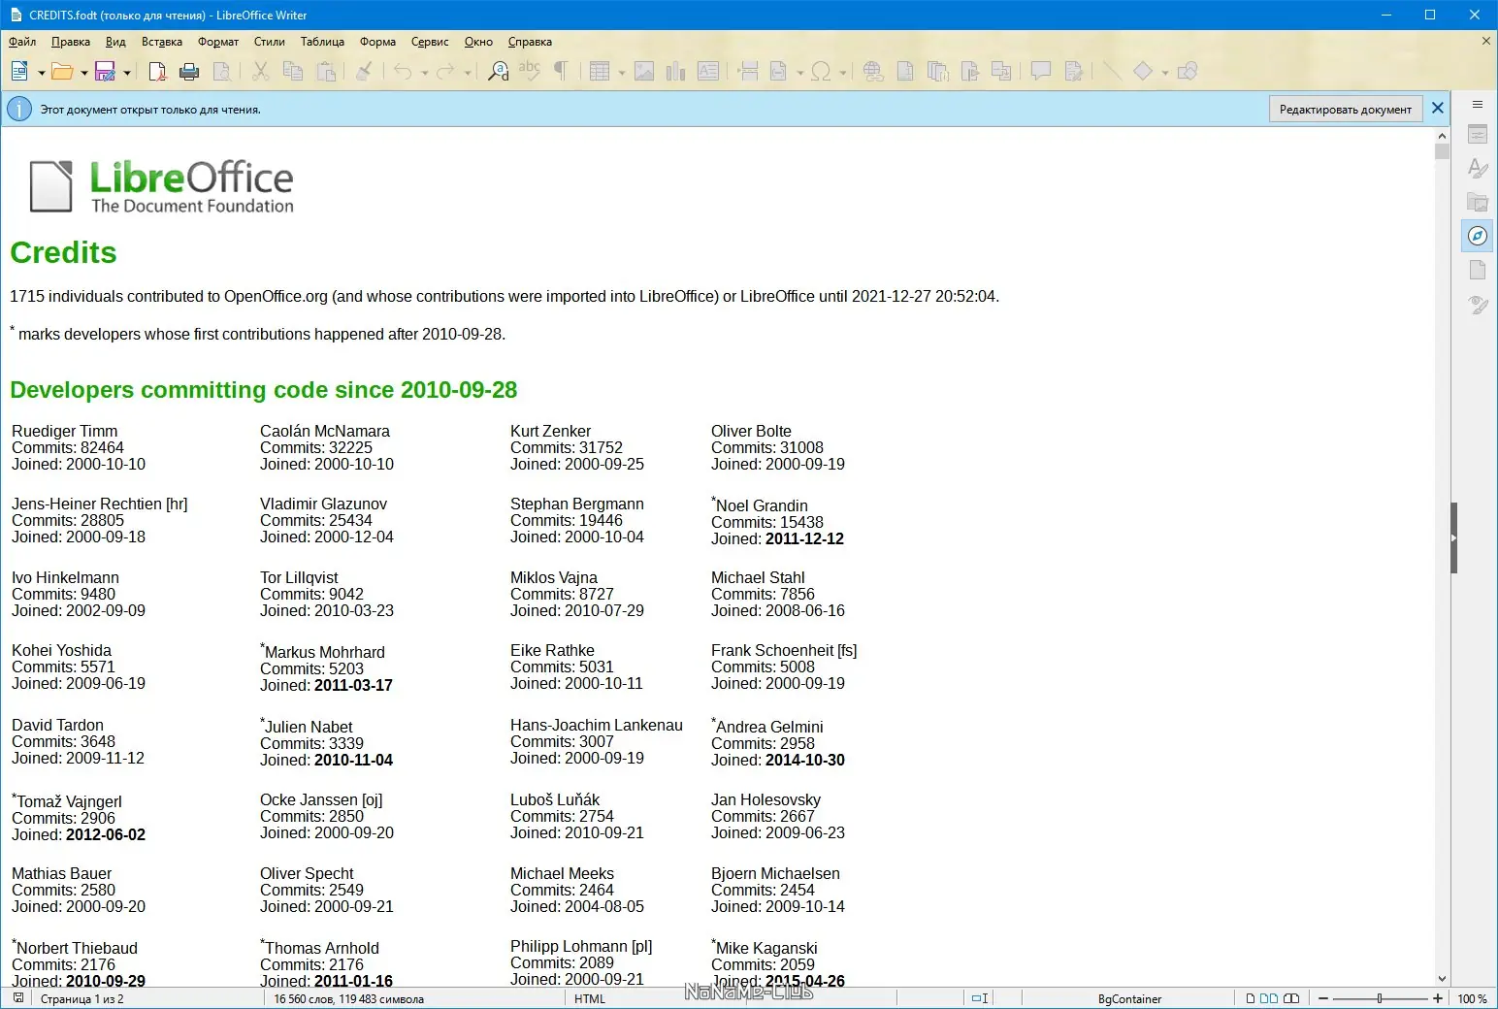
Task: Click the zoom slider handle
Action: click(x=1379, y=998)
